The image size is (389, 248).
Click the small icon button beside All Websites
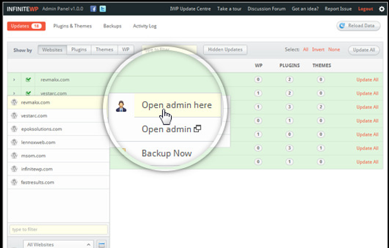point(101,244)
